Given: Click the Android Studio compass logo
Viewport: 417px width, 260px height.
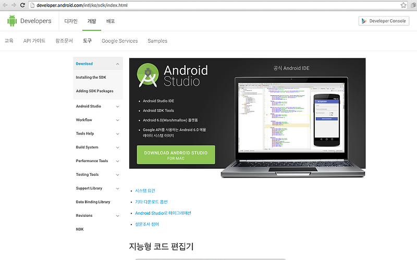Looking at the screenshot, I should point(148,76).
